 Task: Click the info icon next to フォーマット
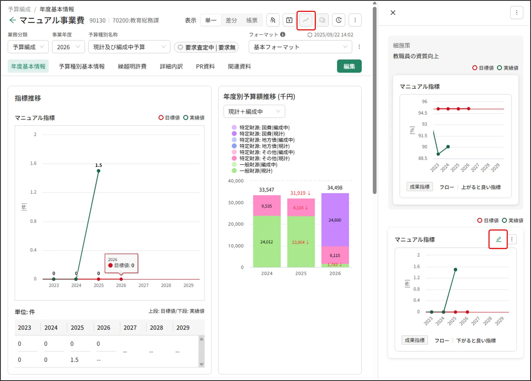283,34
